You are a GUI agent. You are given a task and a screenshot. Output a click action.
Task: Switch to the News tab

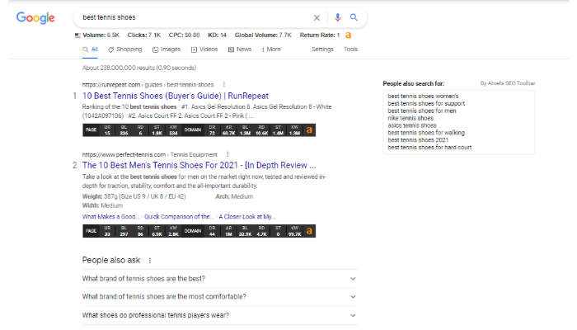click(x=240, y=49)
